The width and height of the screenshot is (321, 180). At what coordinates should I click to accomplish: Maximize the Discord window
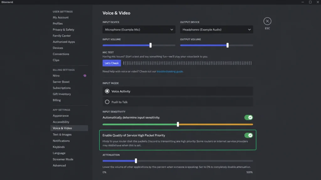tap(310, 2)
